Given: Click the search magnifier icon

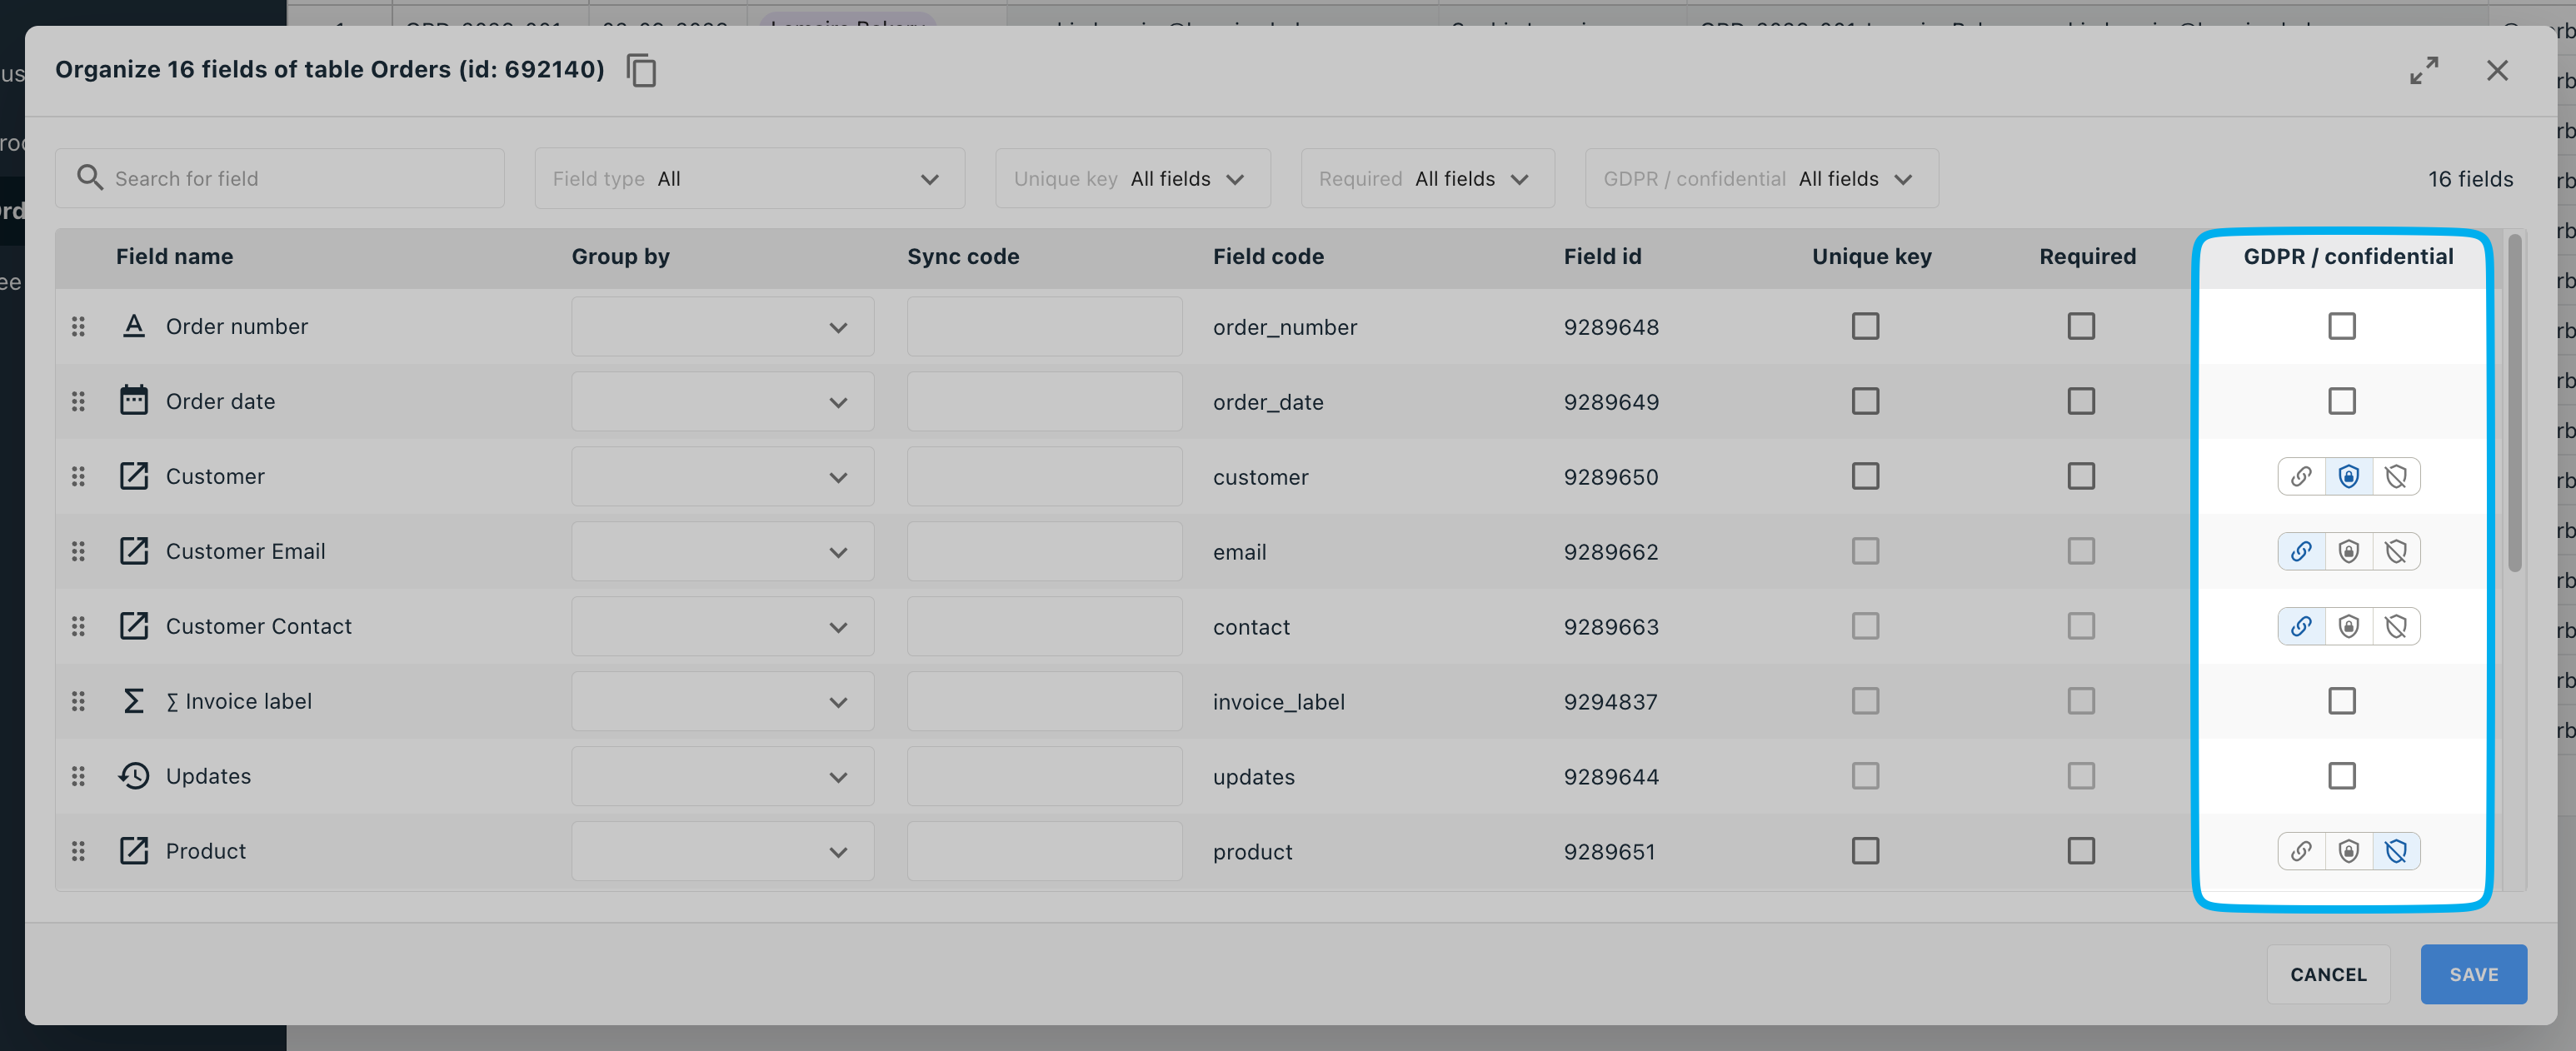Looking at the screenshot, I should tap(90, 177).
